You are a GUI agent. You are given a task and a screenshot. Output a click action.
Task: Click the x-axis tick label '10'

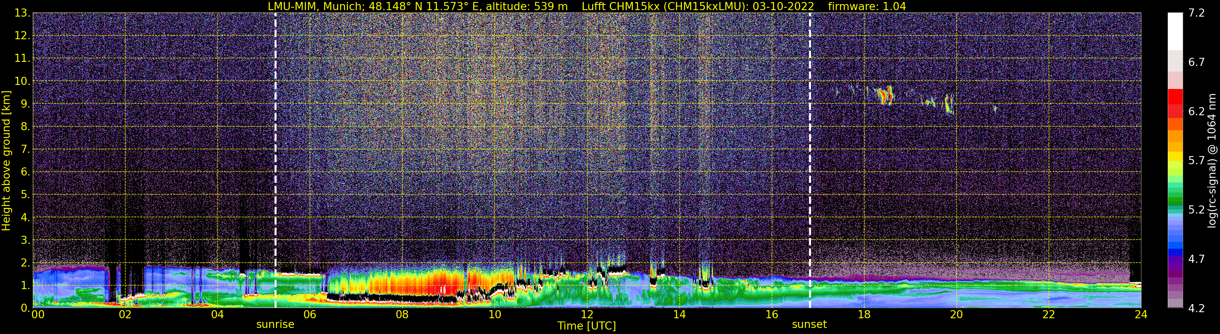(494, 315)
